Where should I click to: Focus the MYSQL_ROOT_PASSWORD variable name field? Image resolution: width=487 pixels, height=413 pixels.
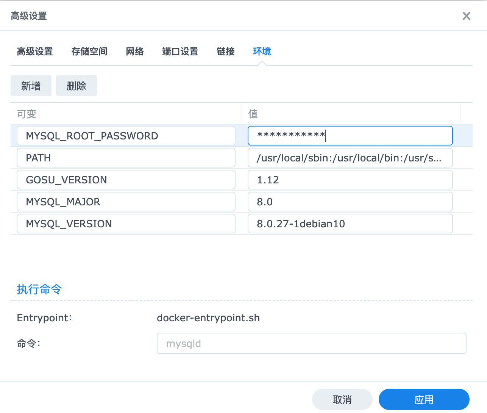pos(126,136)
